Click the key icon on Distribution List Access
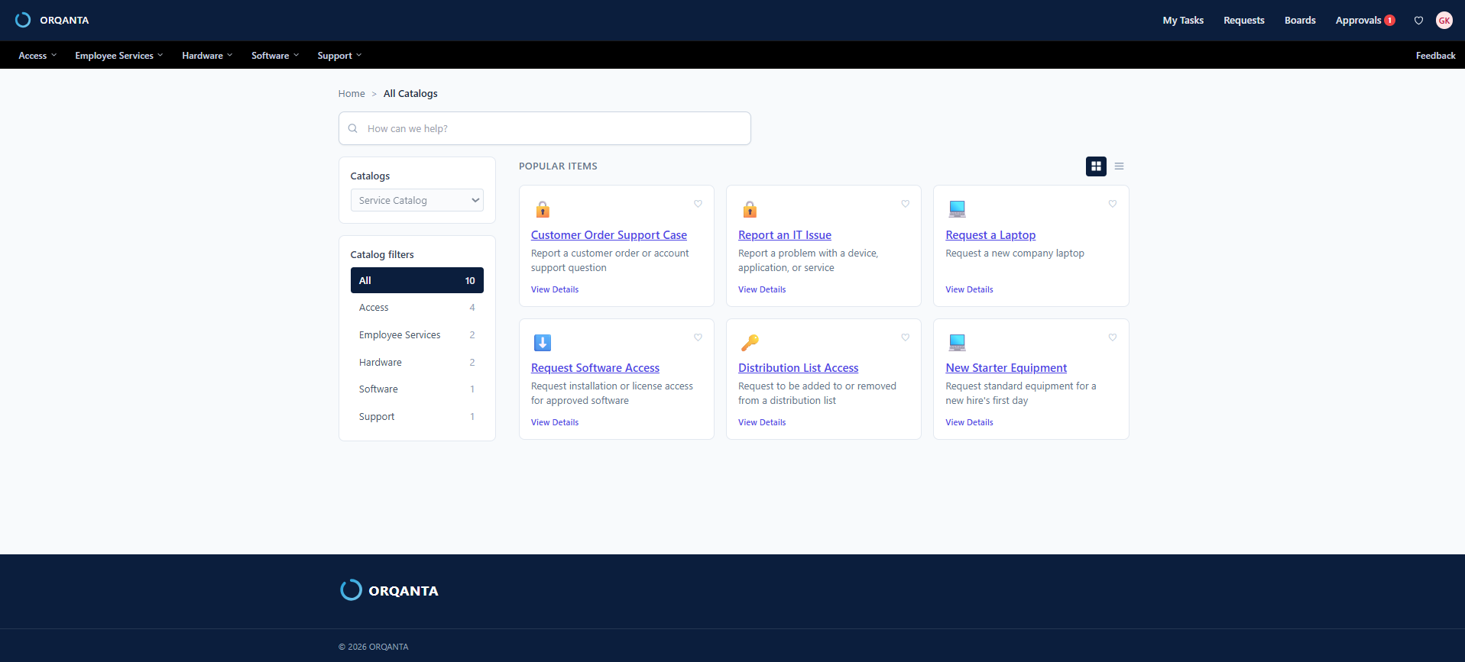1465x662 pixels. (x=750, y=343)
